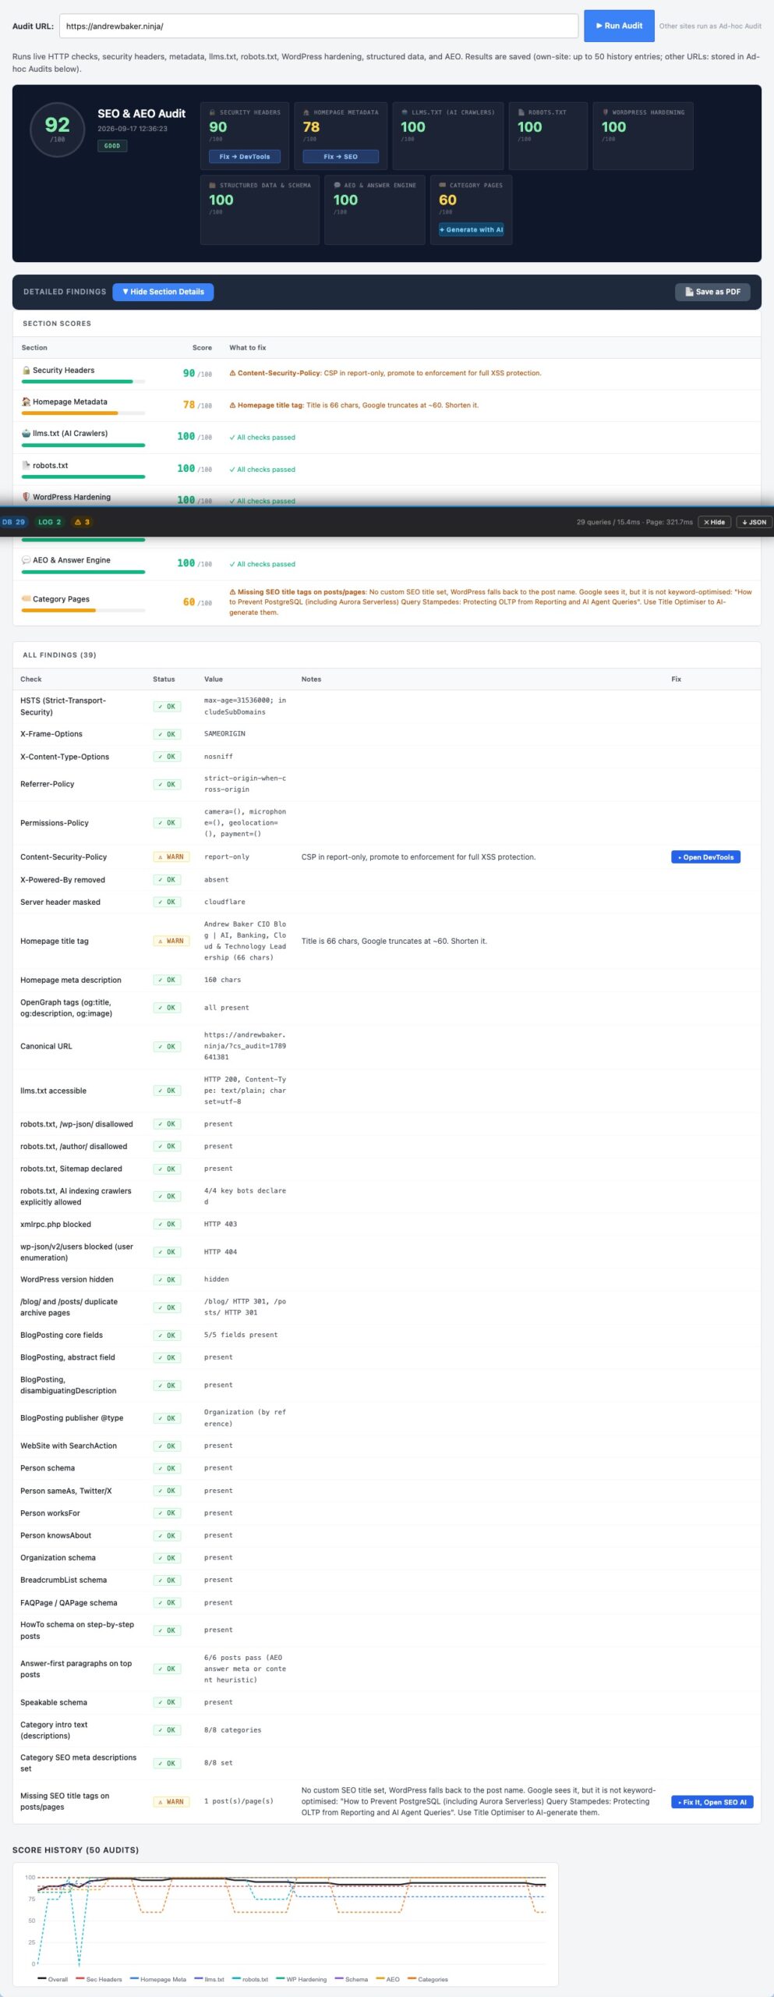Open the LOG 2 badge in debug bar
774x1997 pixels.
tap(49, 522)
